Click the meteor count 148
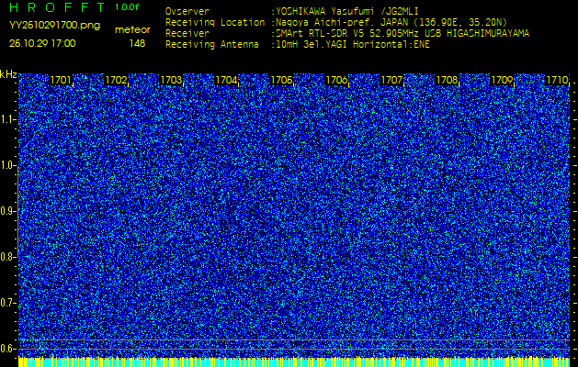 pyautogui.click(x=137, y=43)
